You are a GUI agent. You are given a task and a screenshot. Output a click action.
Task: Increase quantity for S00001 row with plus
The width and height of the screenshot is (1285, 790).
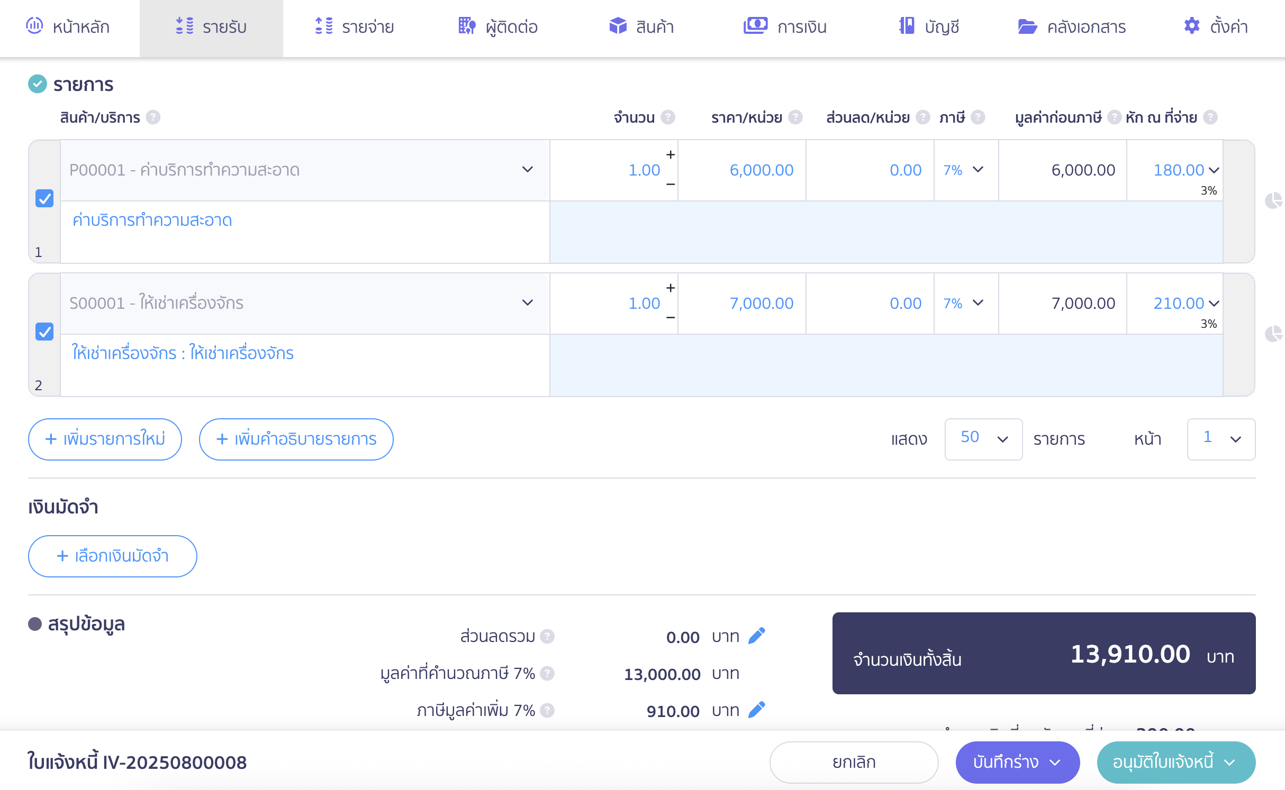[671, 288]
